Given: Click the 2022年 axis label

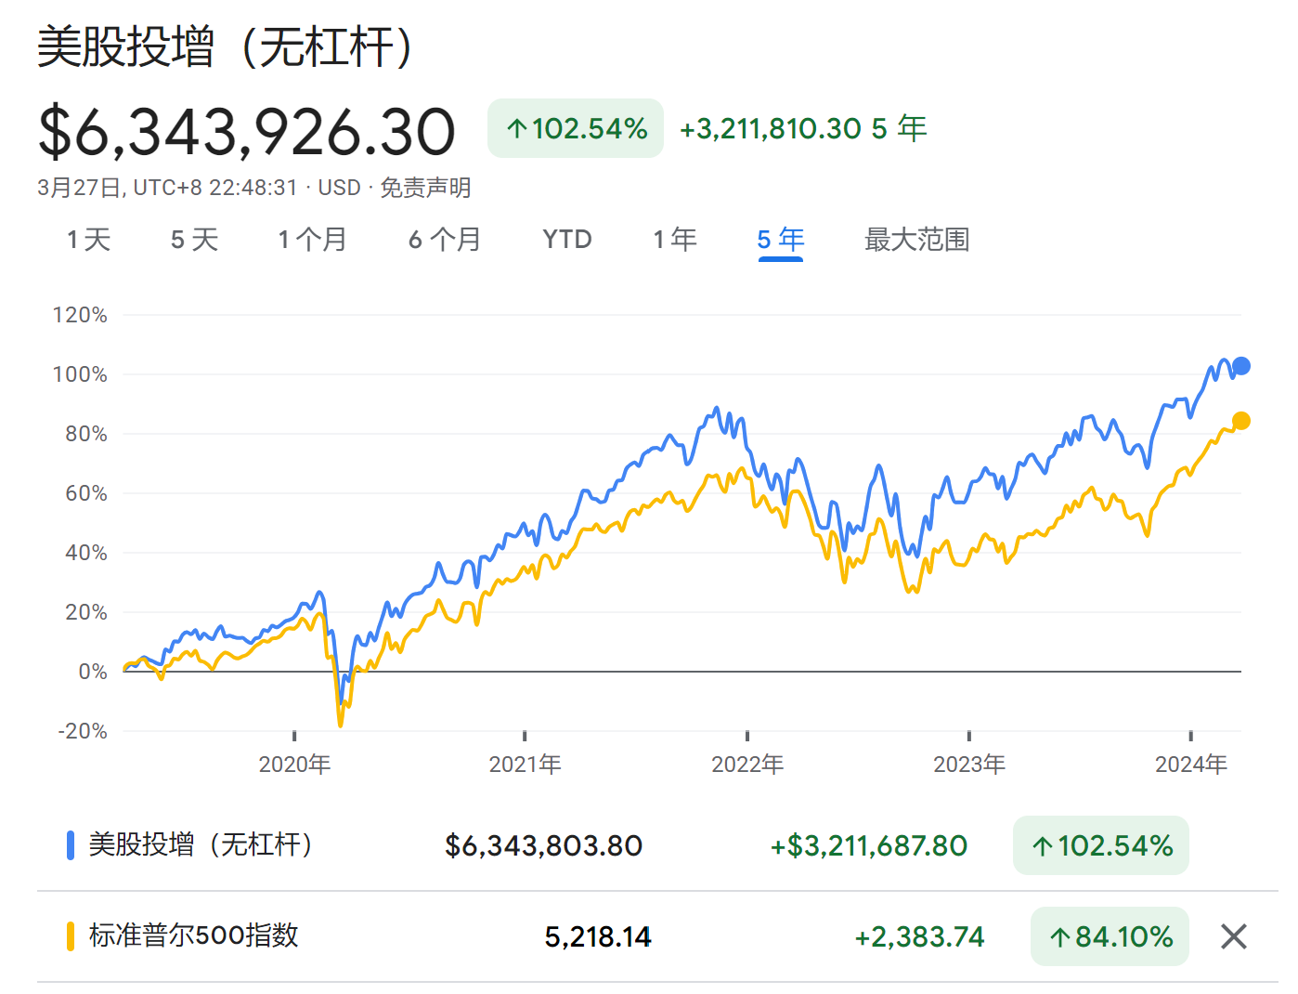Looking at the screenshot, I should coord(747,765).
